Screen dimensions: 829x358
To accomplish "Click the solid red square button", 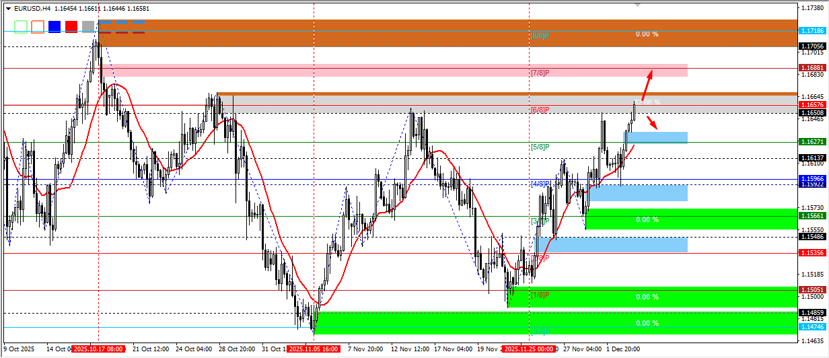I will [x=71, y=26].
